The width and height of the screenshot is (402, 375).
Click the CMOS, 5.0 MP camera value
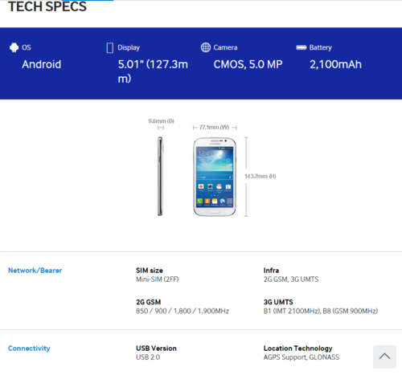pyautogui.click(x=248, y=64)
